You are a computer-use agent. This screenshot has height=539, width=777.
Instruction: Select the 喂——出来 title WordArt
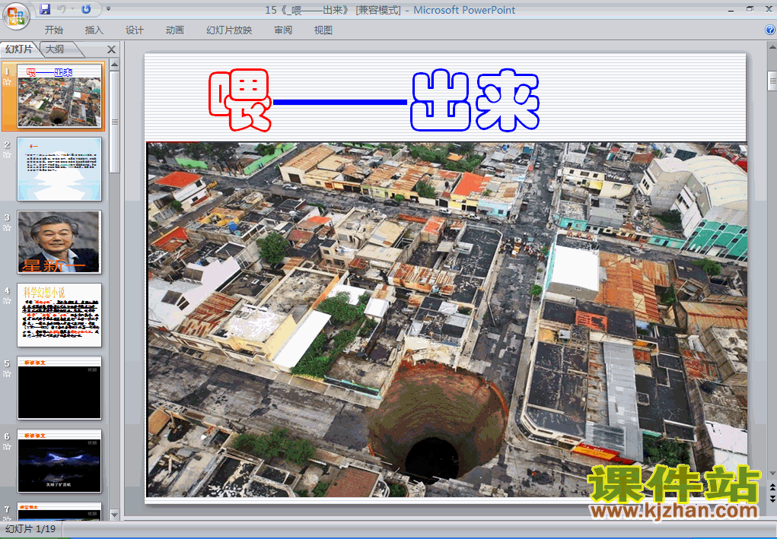[374, 100]
